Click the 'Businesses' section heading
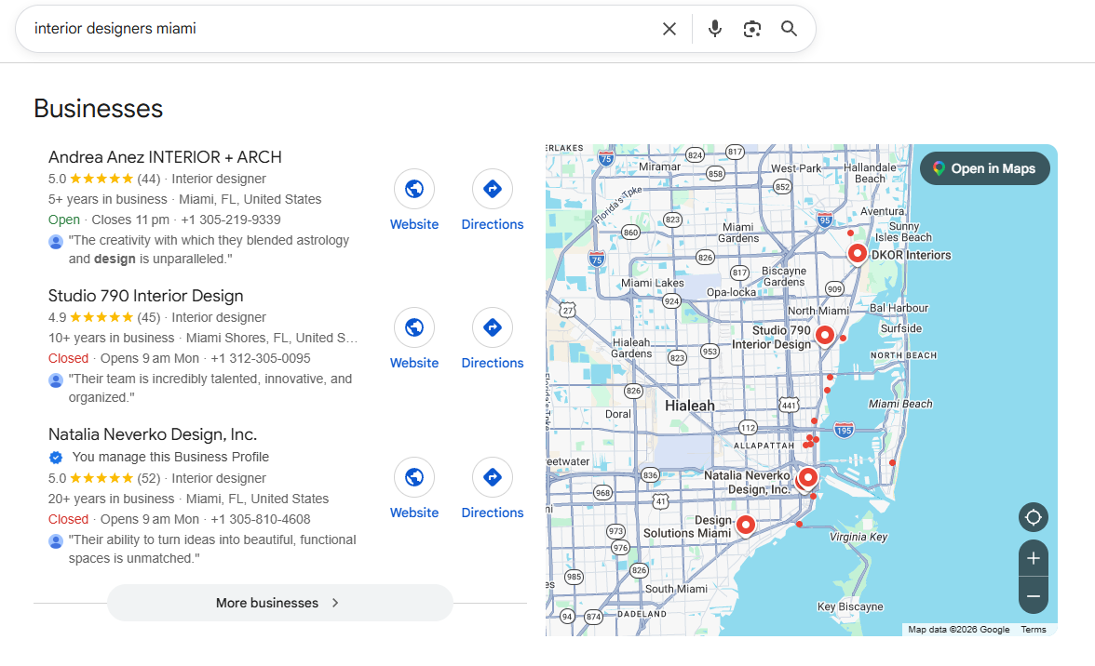The height and width of the screenshot is (666, 1095). [x=98, y=109]
